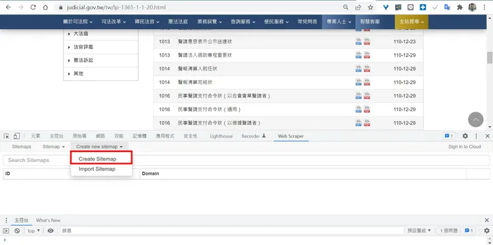This screenshot has height=245, width=493.
Task: Go back using the browser back arrow
Action: (x=8, y=7)
